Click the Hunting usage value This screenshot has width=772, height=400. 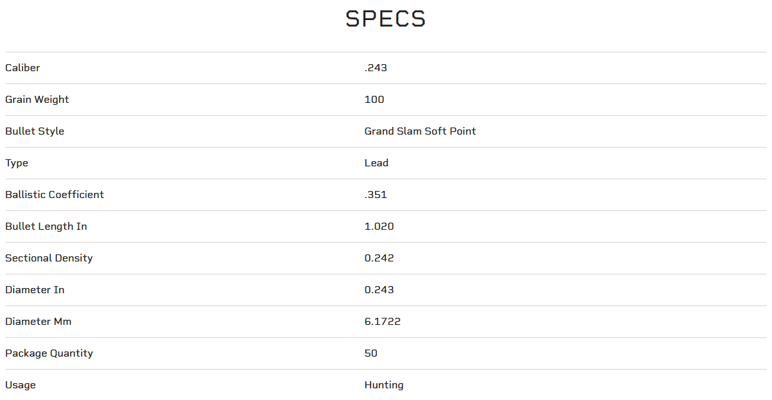(x=384, y=385)
